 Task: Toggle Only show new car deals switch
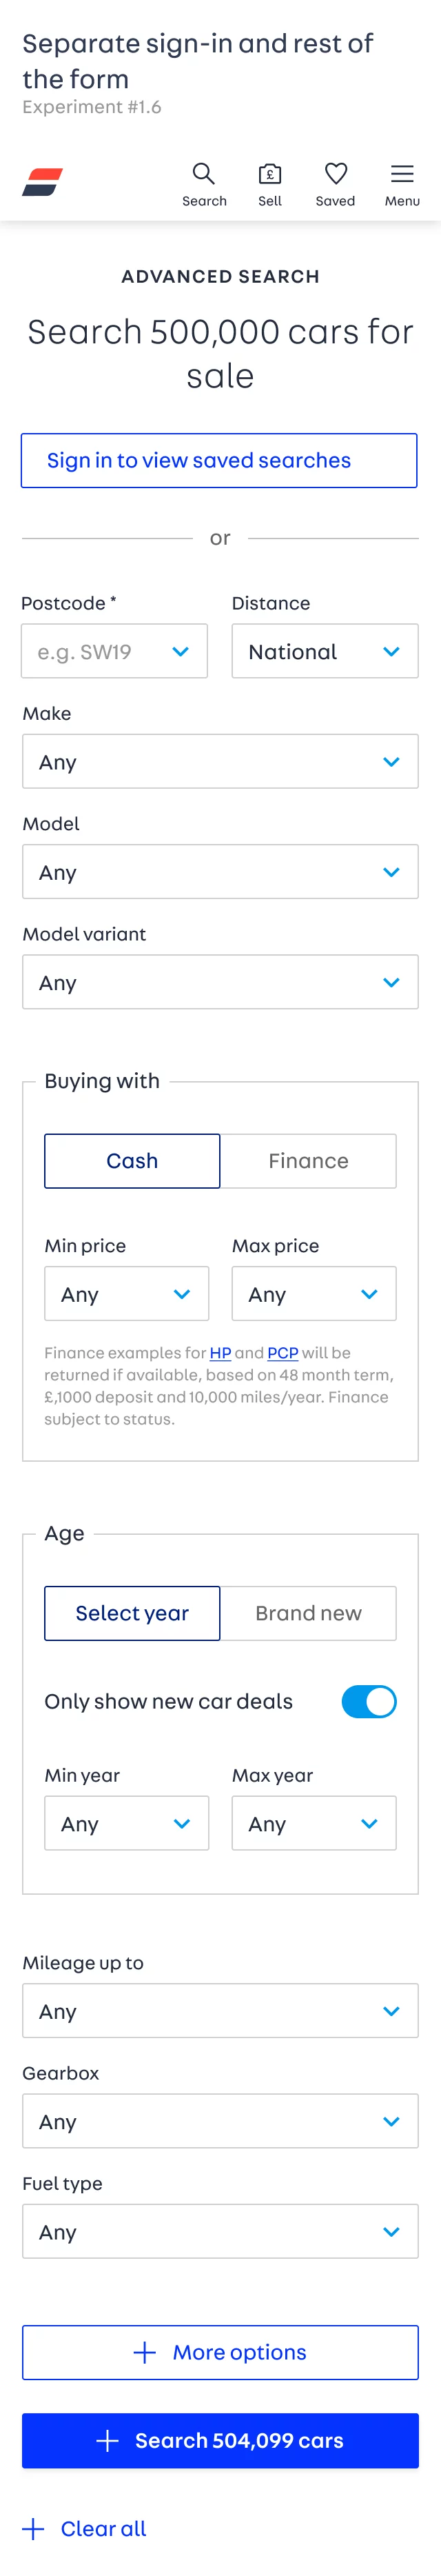369,1701
